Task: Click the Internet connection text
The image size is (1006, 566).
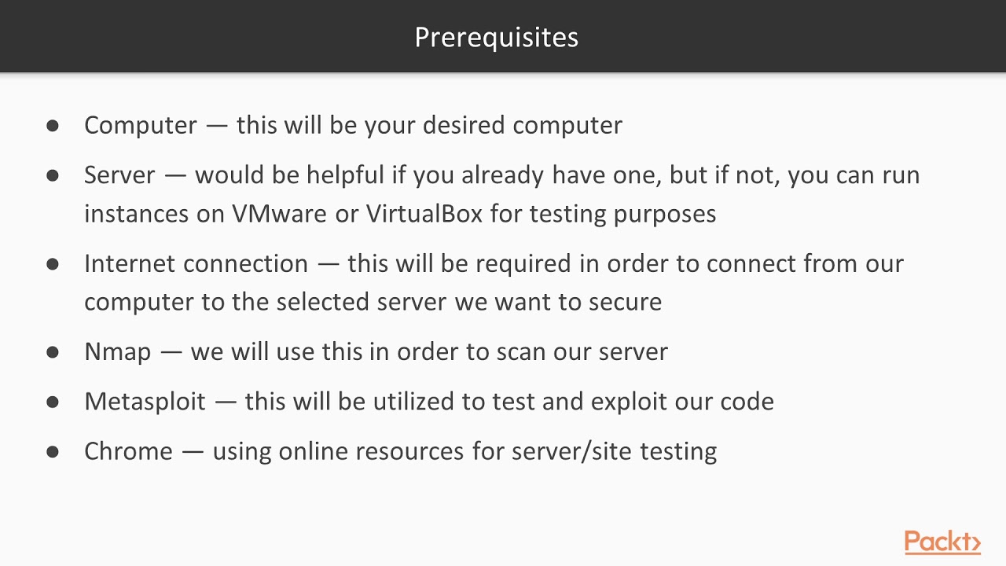Action: click(196, 263)
